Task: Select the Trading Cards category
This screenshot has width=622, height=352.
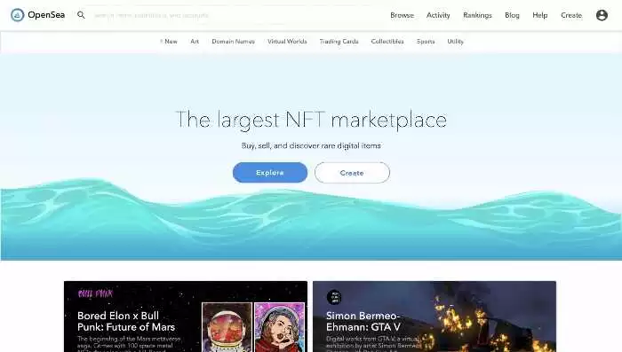Action: coord(339,41)
